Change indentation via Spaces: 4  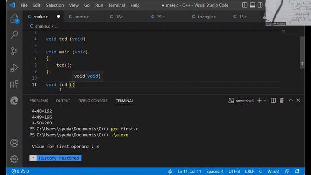pos(215,171)
